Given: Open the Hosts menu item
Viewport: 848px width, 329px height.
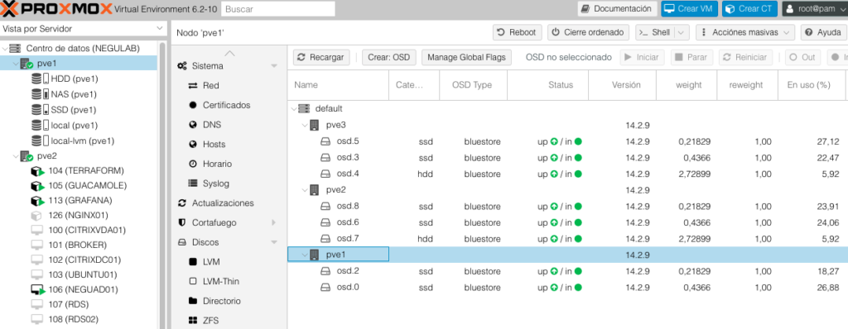Looking at the screenshot, I should 214,144.
